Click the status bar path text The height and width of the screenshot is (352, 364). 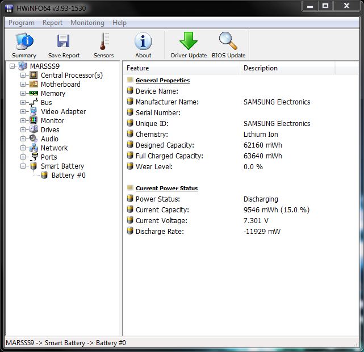66,343
